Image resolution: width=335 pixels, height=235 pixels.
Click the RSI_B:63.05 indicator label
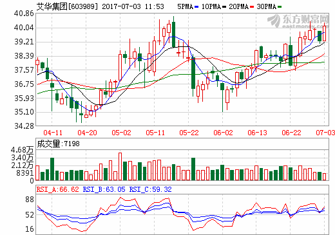point(104,189)
